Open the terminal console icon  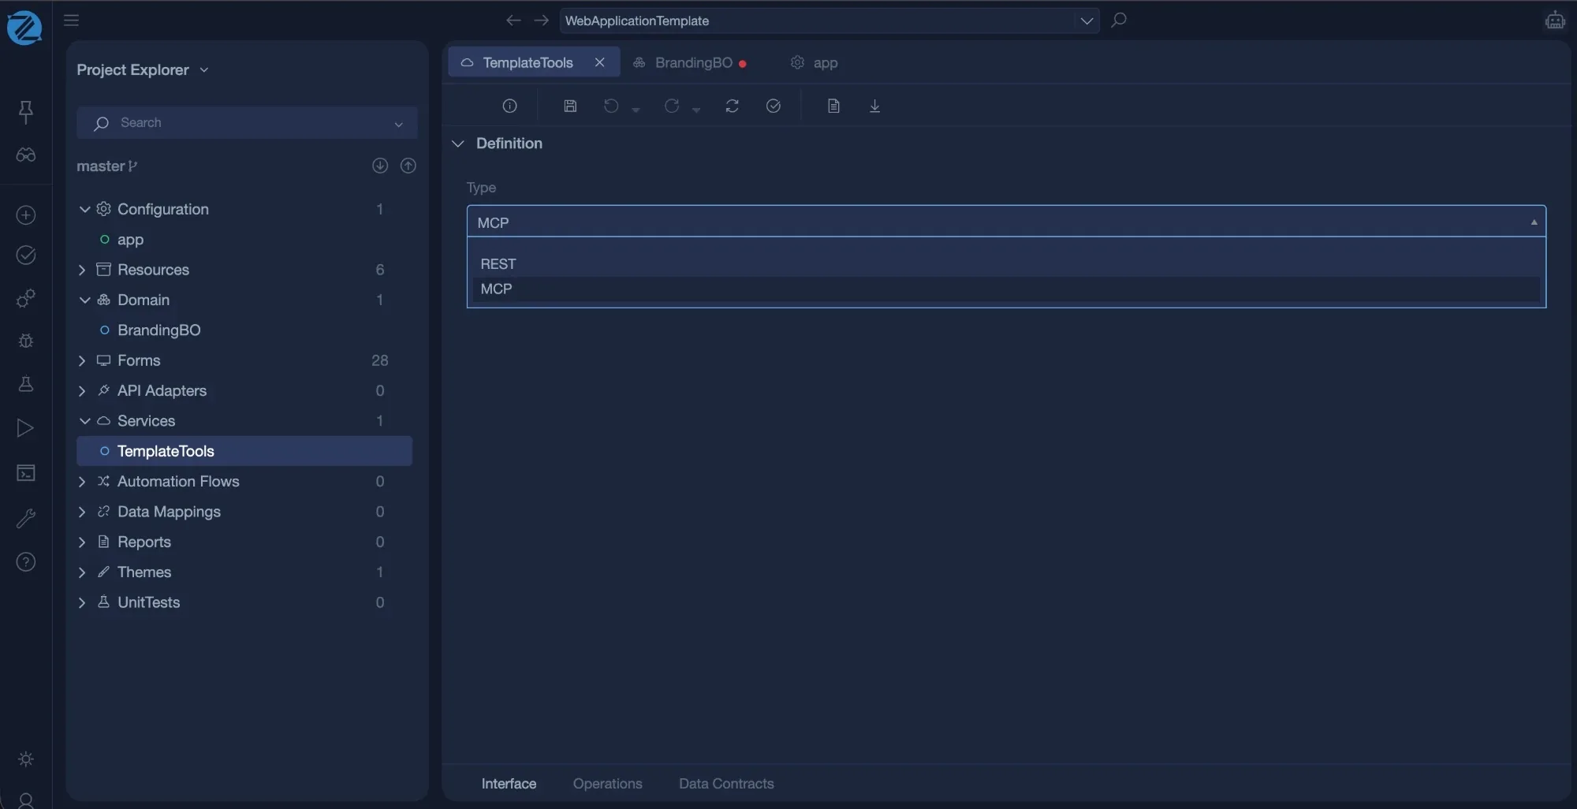26,473
